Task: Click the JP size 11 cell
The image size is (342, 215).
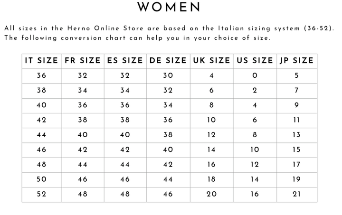Action: 296,120
